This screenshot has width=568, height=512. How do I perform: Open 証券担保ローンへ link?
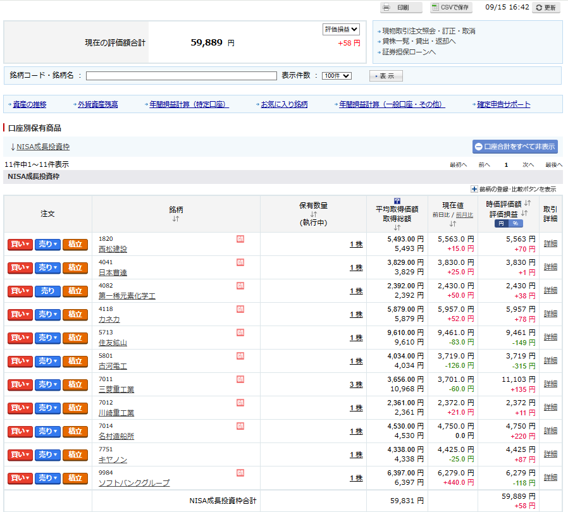(x=409, y=52)
